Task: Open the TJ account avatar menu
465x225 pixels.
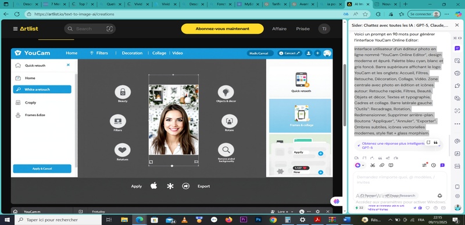Action: click(324, 28)
